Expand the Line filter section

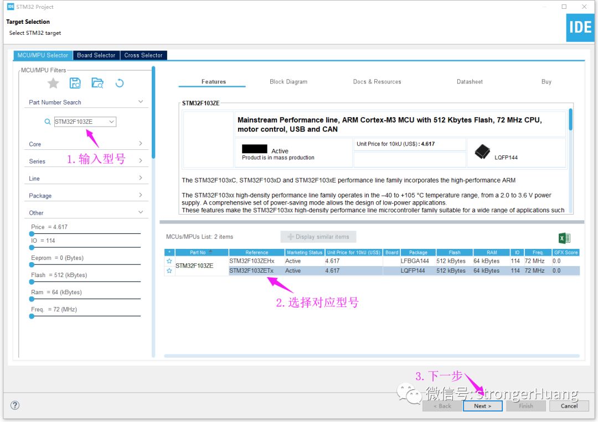(x=140, y=178)
